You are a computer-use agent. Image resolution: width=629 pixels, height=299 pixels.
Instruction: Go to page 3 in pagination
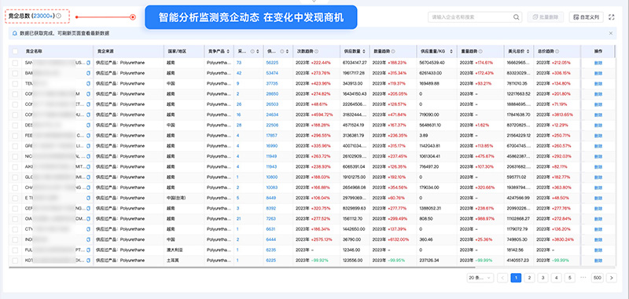click(543, 278)
